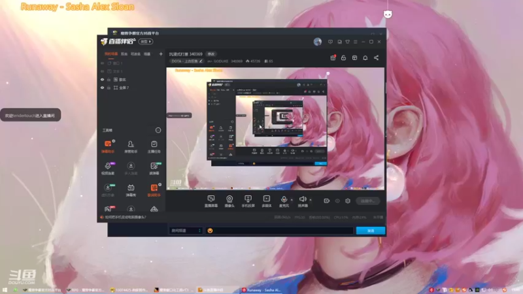
Task: Click mode switch pill beside 直播伴侣 logo
Action: [146, 42]
